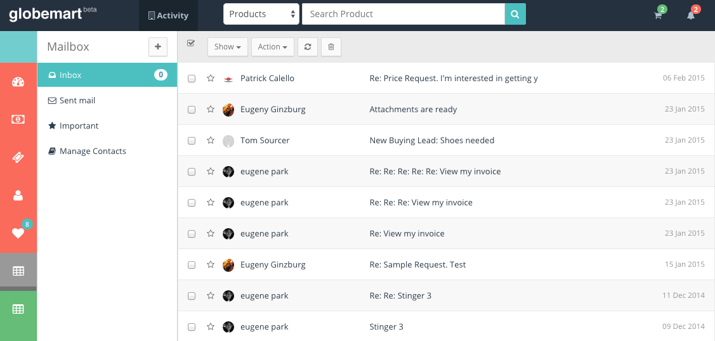Open the notifications bell icon
715x341 pixels.
point(691,15)
